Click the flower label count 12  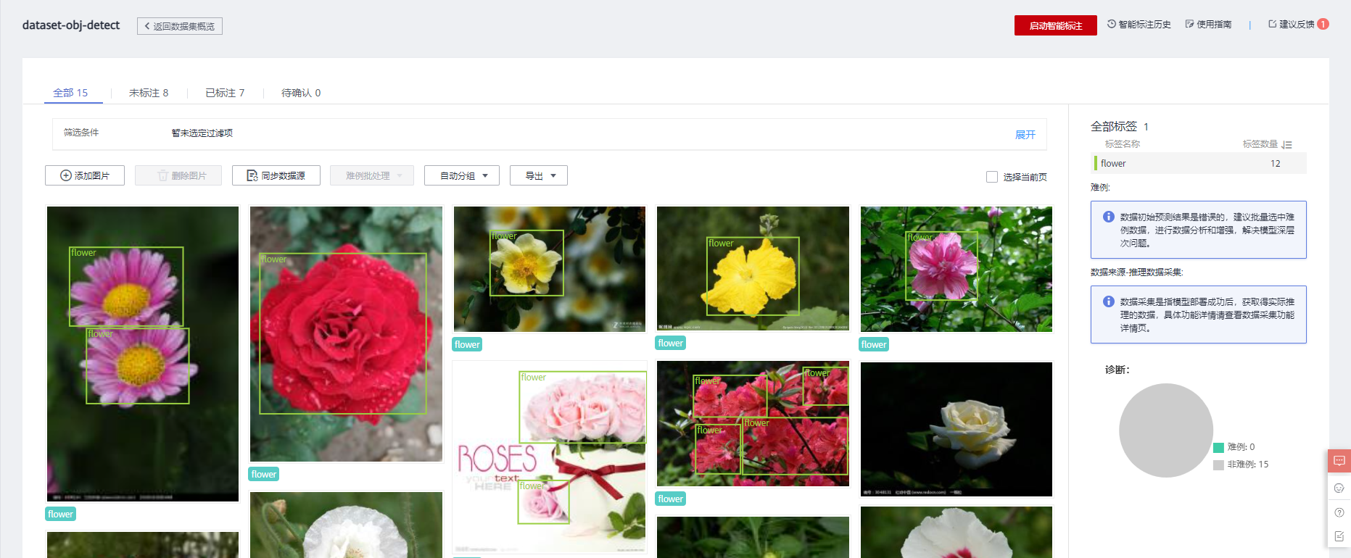click(1276, 163)
